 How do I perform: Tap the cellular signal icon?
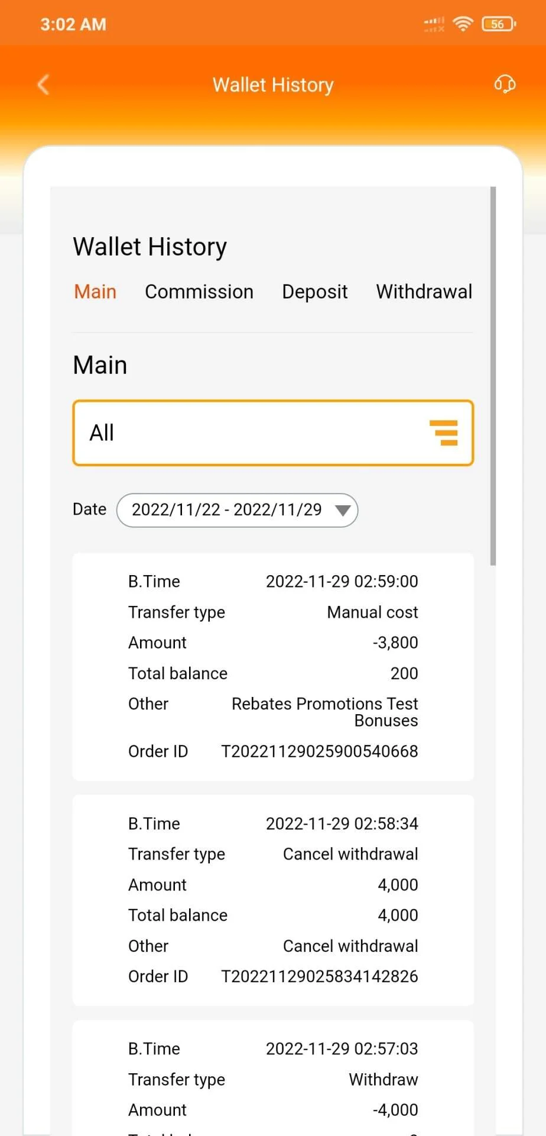pyautogui.click(x=434, y=24)
